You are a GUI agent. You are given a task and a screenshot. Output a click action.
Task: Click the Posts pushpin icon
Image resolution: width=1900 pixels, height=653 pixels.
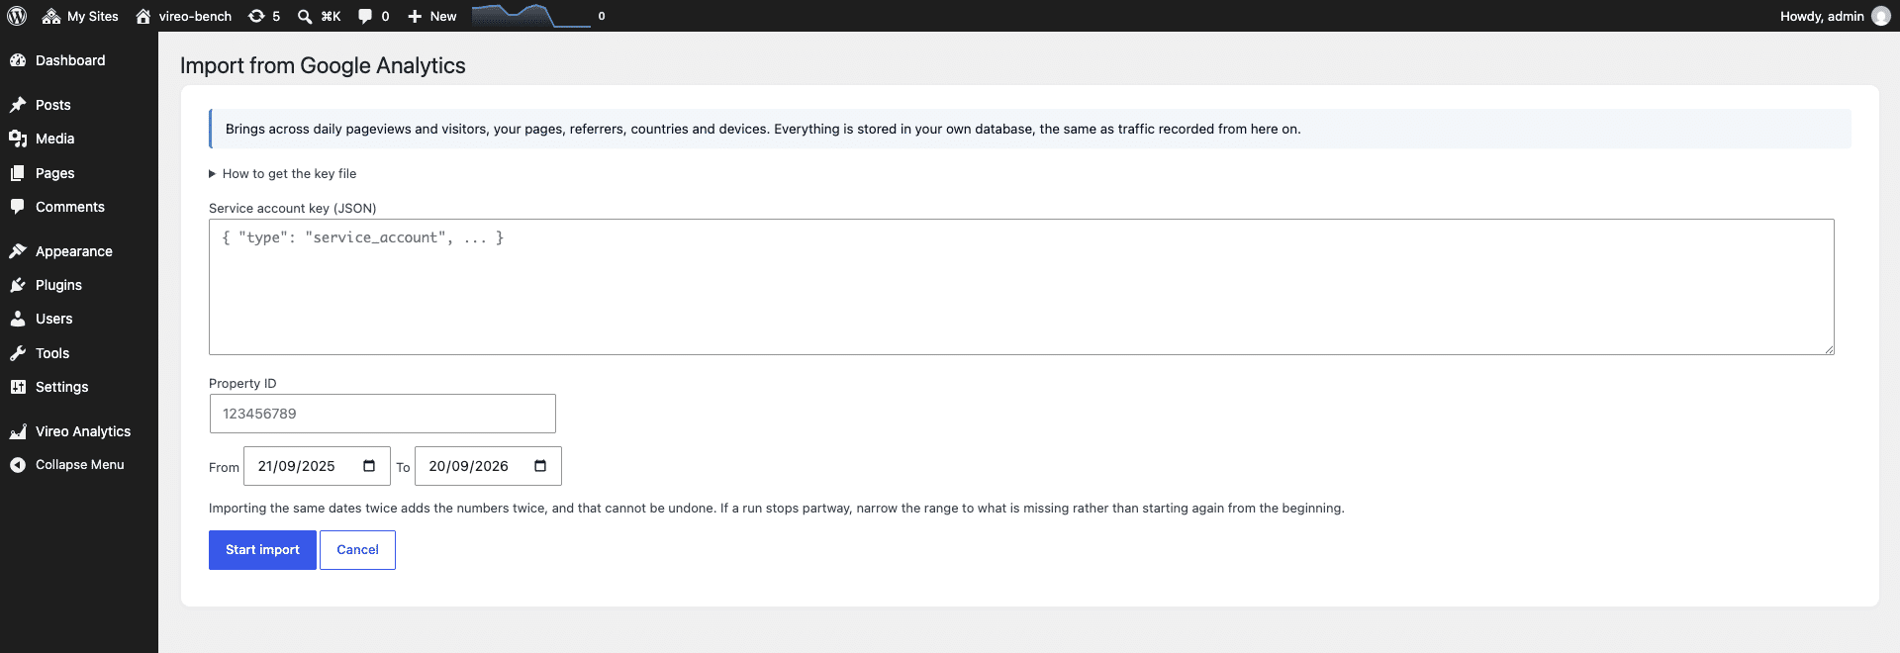click(x=18, y=105)
